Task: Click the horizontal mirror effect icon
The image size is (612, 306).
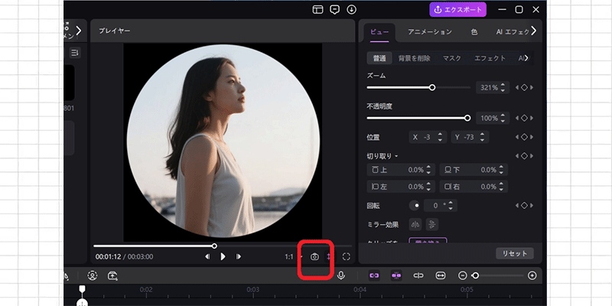Action: 415,224
